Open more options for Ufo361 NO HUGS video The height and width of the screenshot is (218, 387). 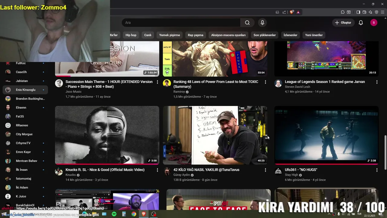pyautogui.click(x=377, y=170)
